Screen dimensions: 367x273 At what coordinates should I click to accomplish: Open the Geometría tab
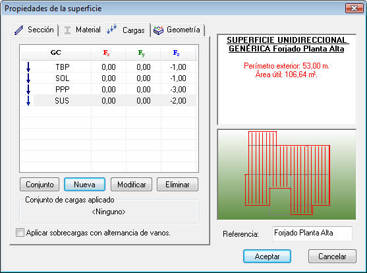177,30
